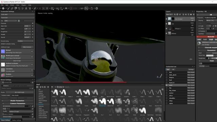
Task: Click the add channel plus icon
Action: pyautogui.click(x=33, y=23)
